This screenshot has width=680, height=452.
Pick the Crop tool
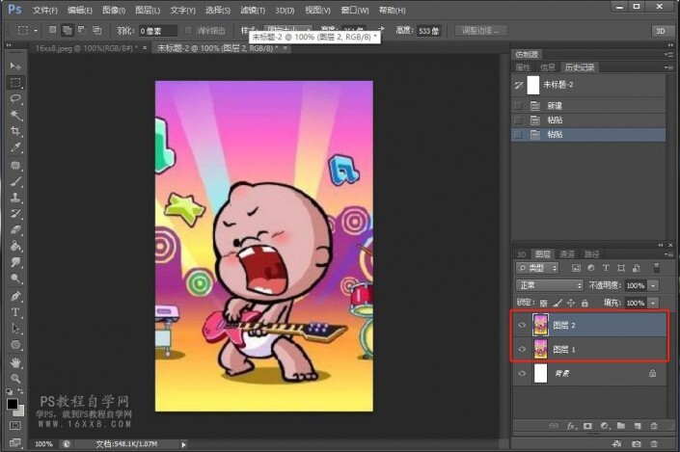pyautogui.click(x=16, y=131)
